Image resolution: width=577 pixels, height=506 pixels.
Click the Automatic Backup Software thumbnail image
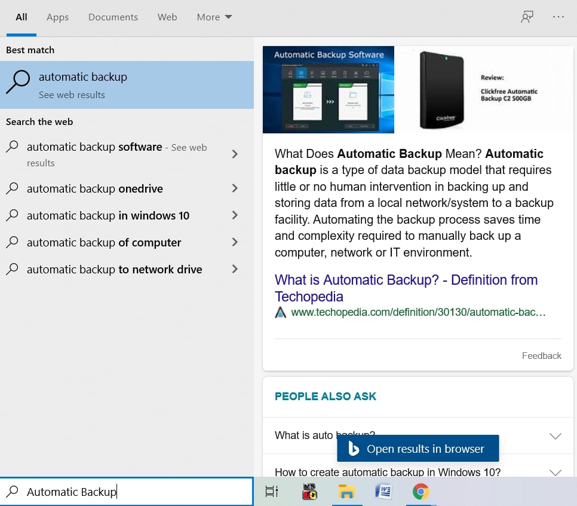click(x=329, y=90)
